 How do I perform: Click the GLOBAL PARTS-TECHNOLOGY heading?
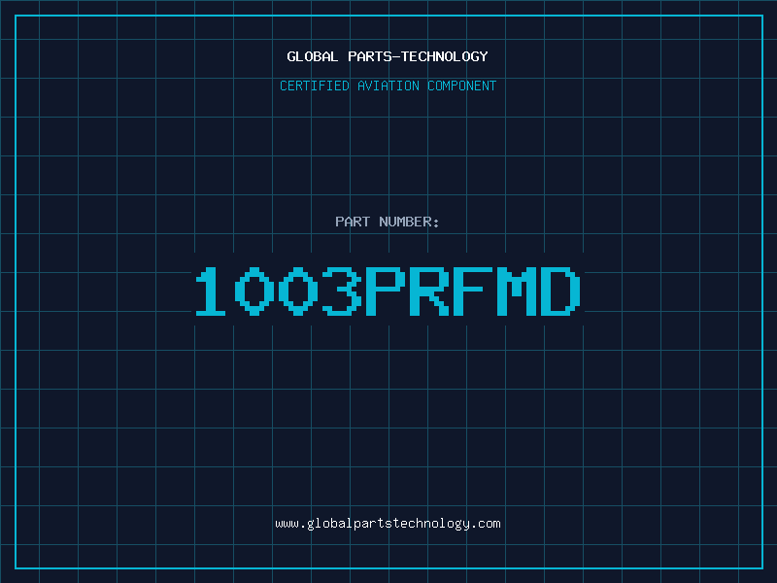pos(388,56)
